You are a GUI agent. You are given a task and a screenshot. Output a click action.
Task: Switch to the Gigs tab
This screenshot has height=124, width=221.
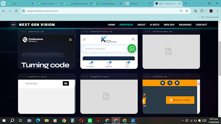click(x=21, y=4)
